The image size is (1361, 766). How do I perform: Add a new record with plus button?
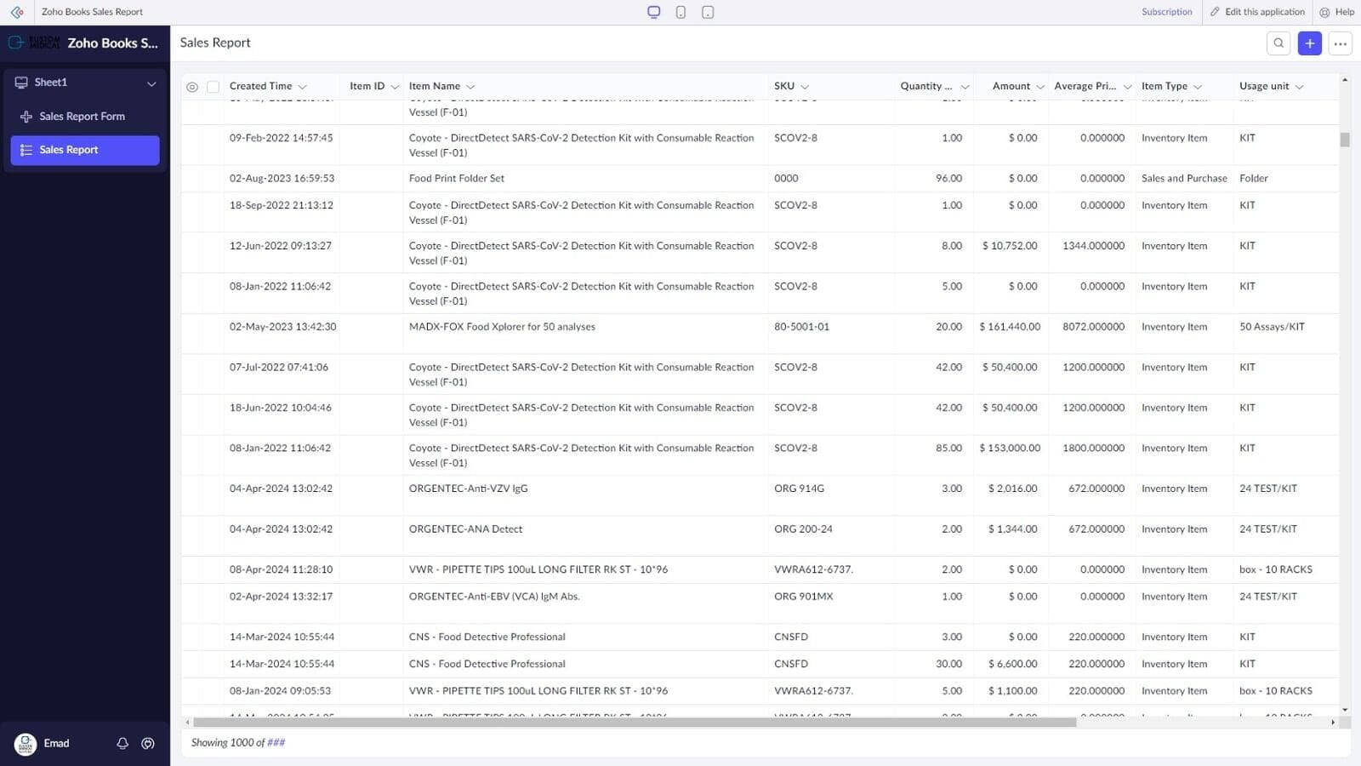coord(1310,43)
